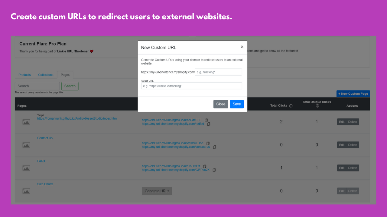Generate URLs for Size Charts page

click(x=157, y=191)
